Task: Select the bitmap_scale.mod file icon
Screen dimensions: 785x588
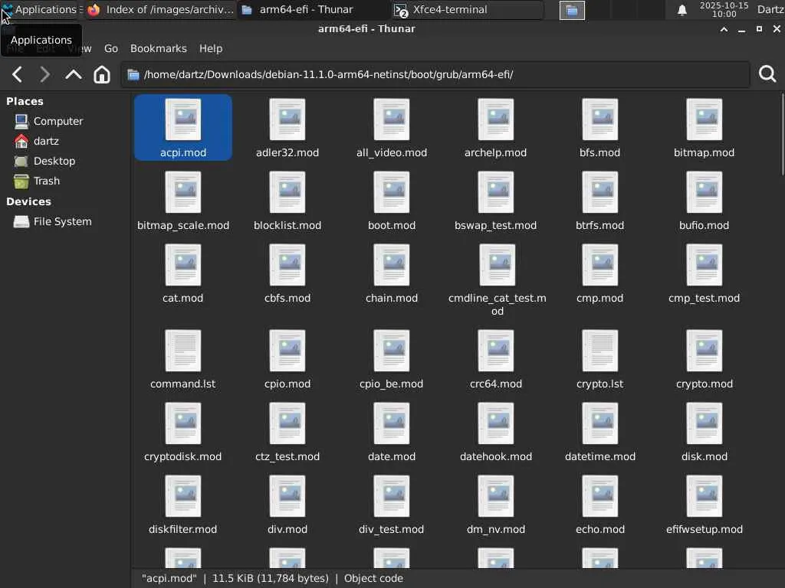Action: coord(183,192)
